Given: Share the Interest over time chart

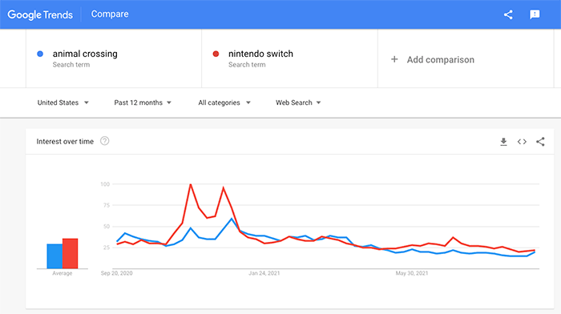Looking at the screenshot, I should pos(540,142).
